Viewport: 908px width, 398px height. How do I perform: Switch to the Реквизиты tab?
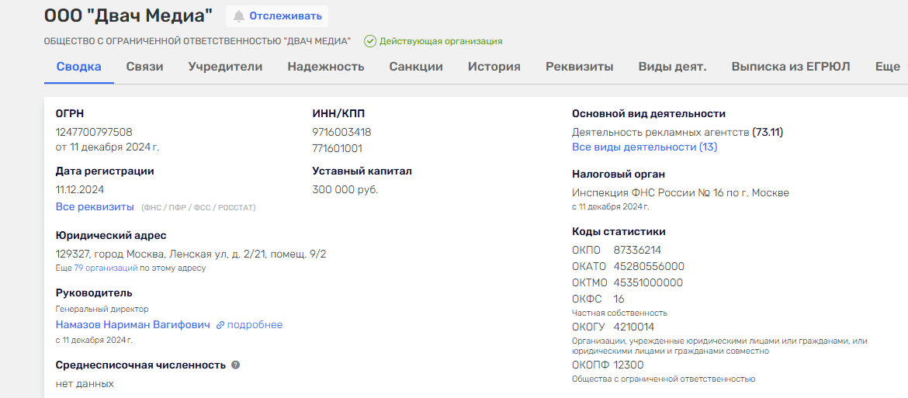point(580,67)
